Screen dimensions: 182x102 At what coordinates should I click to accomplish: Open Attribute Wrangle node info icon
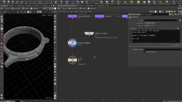(178, 14)
